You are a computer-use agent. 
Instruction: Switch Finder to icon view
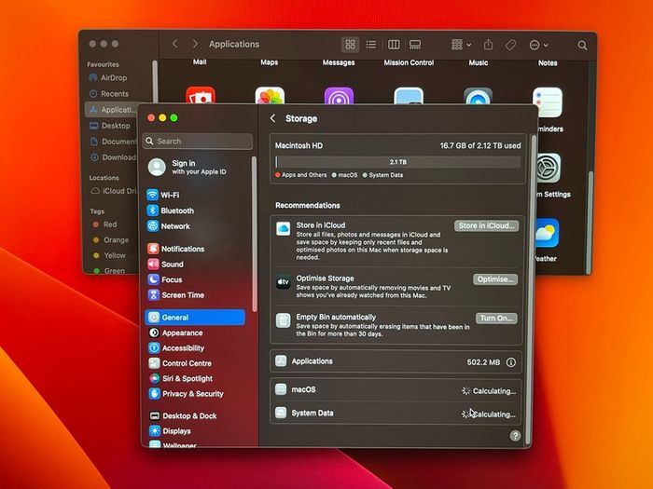(x=350, y=45)
